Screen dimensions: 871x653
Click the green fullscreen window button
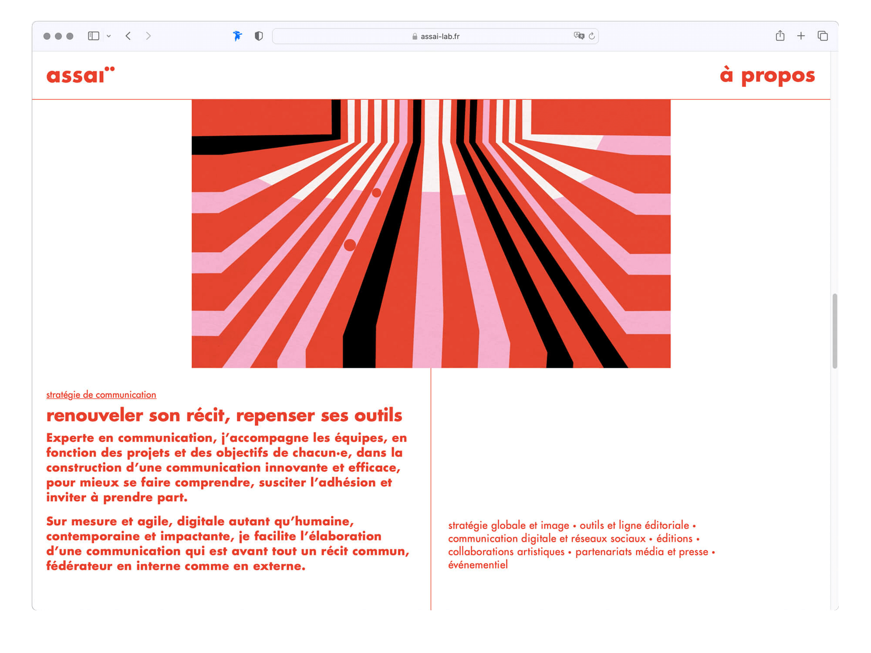coord(70,36)
